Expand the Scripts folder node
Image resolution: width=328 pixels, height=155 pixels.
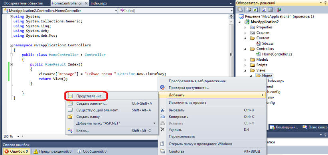click(x=245, y=65)
